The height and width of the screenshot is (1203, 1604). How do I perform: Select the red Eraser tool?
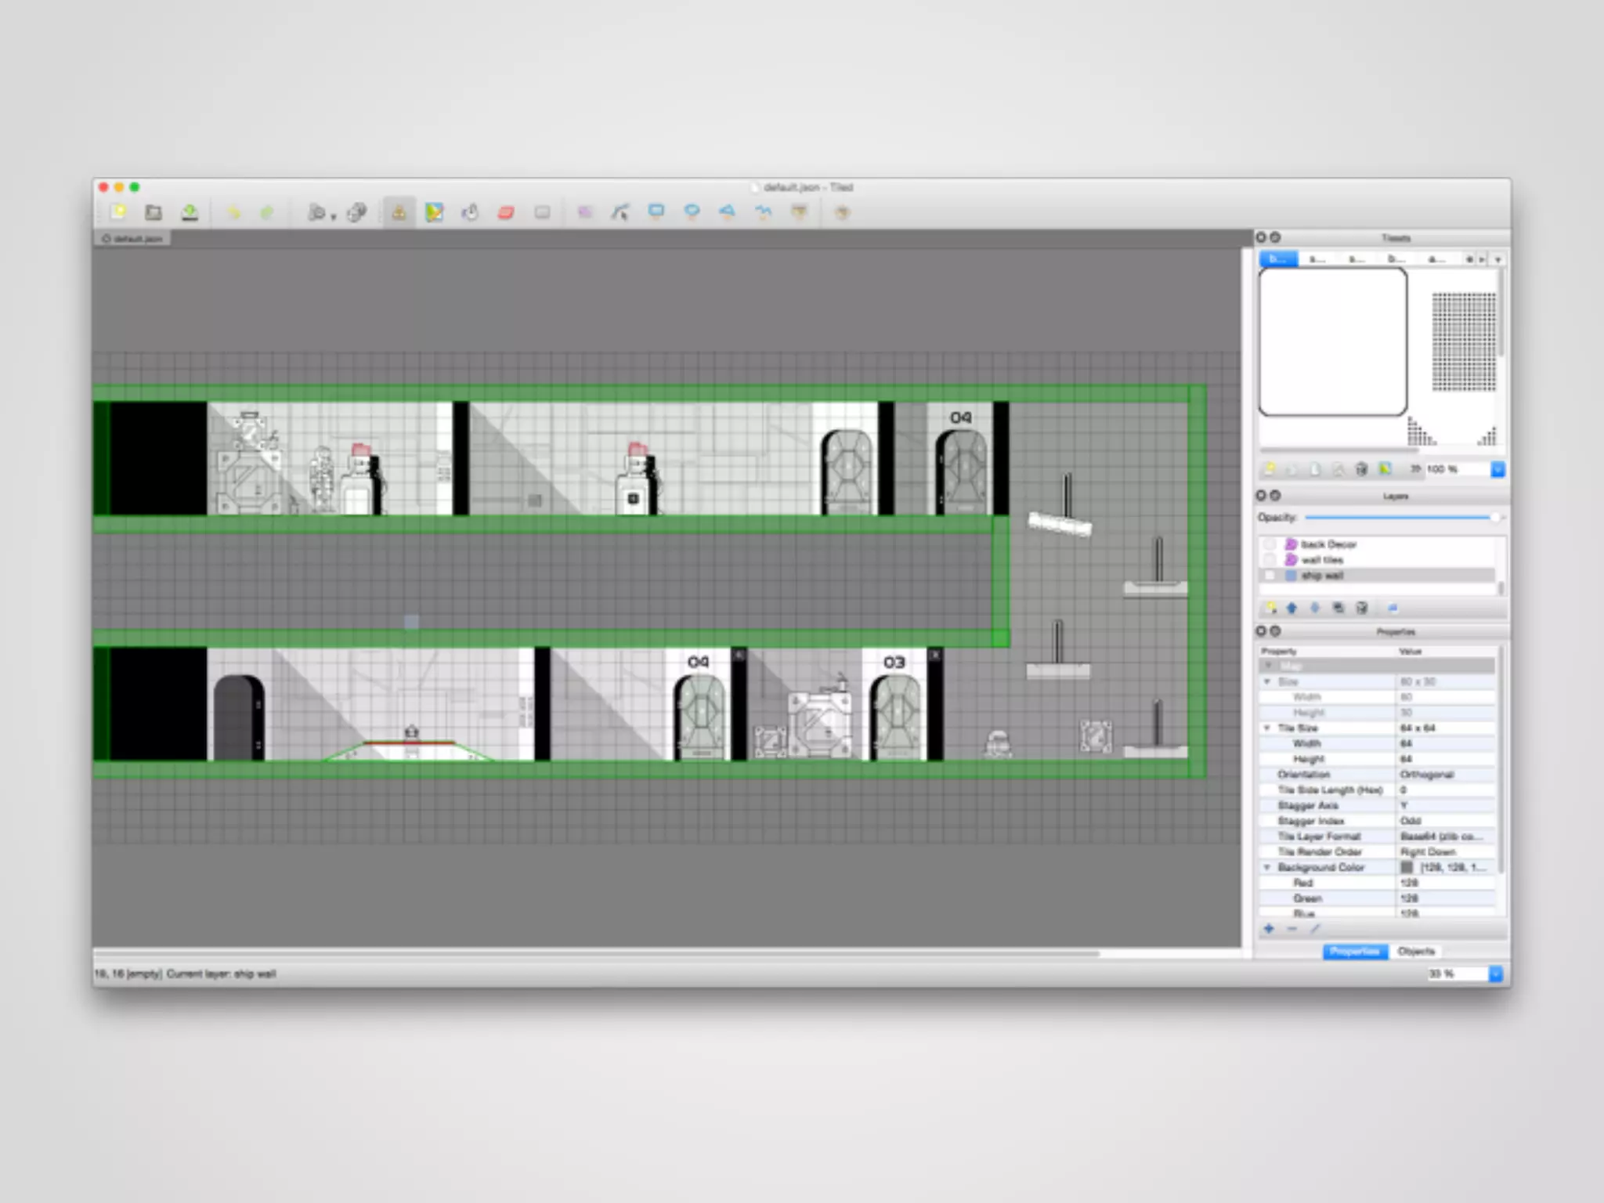[x=506, y=212]
